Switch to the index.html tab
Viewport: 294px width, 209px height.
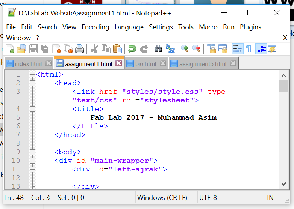click(x=28, y=64)
